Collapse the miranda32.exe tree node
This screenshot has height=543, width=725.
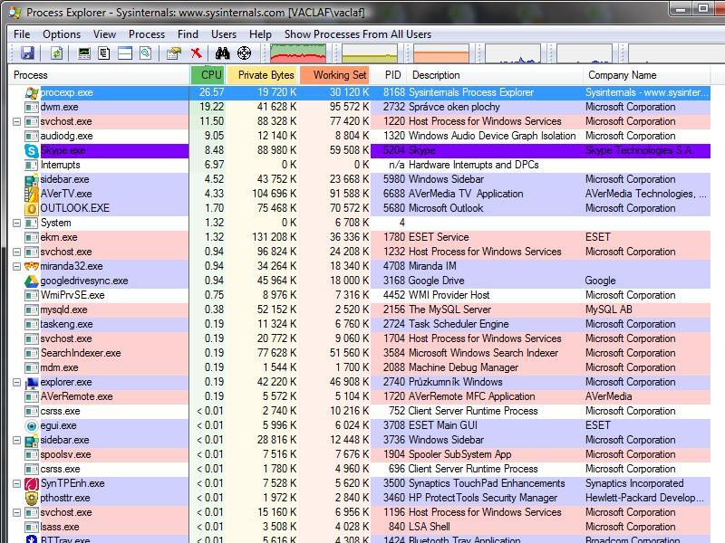click(17, 266)
